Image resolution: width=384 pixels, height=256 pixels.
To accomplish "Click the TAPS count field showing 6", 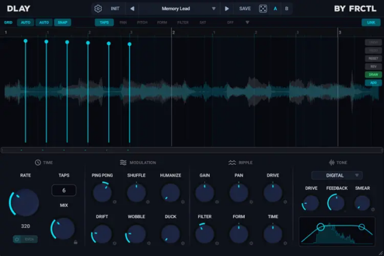I will point(64,190).
